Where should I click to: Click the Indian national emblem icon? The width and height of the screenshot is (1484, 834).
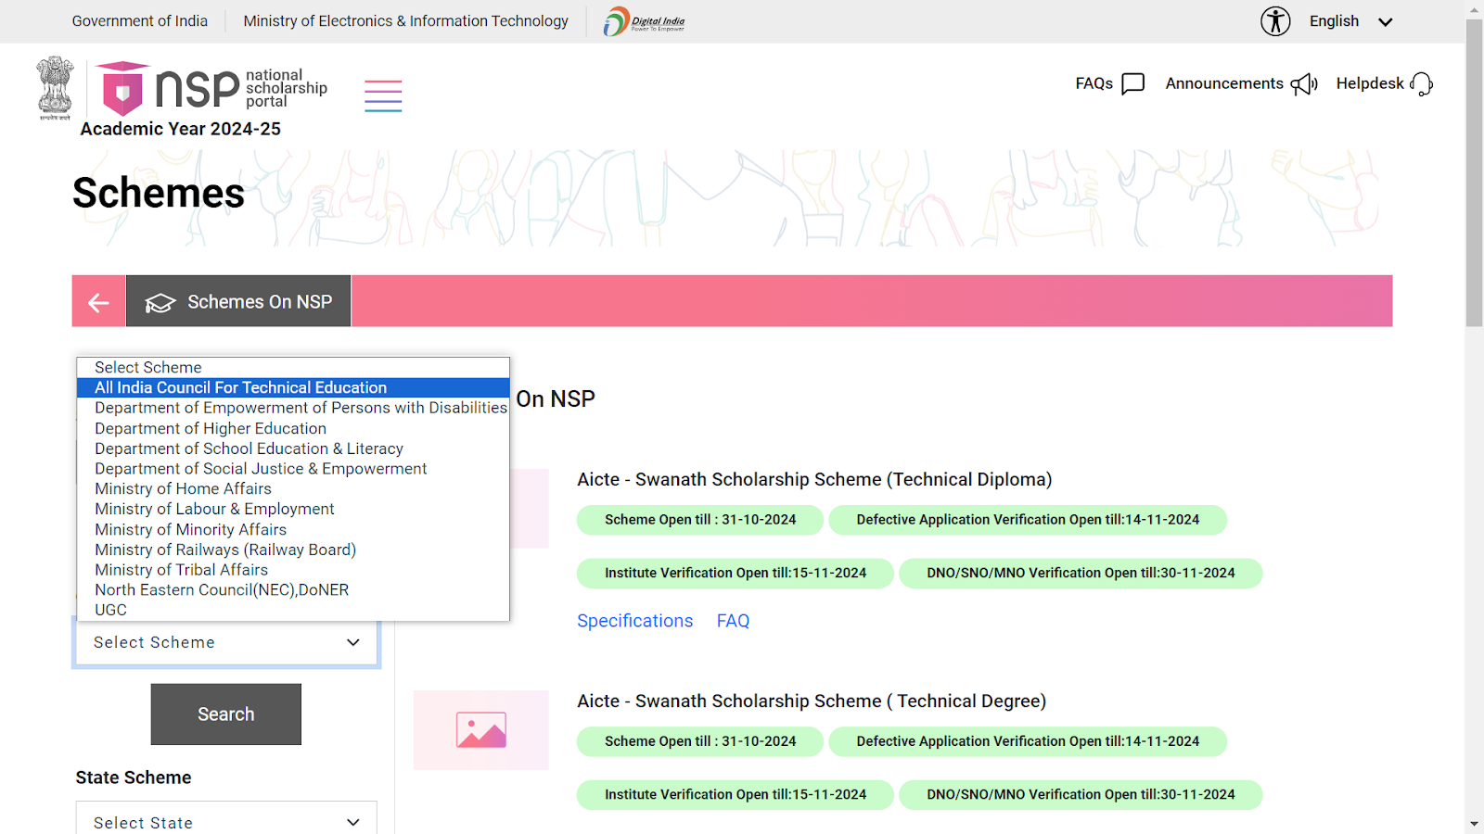pos(55,88)
